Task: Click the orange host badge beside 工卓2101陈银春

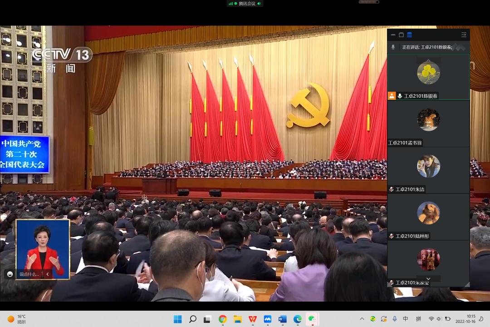Action: pyautogui.click(x=392, y=96)
